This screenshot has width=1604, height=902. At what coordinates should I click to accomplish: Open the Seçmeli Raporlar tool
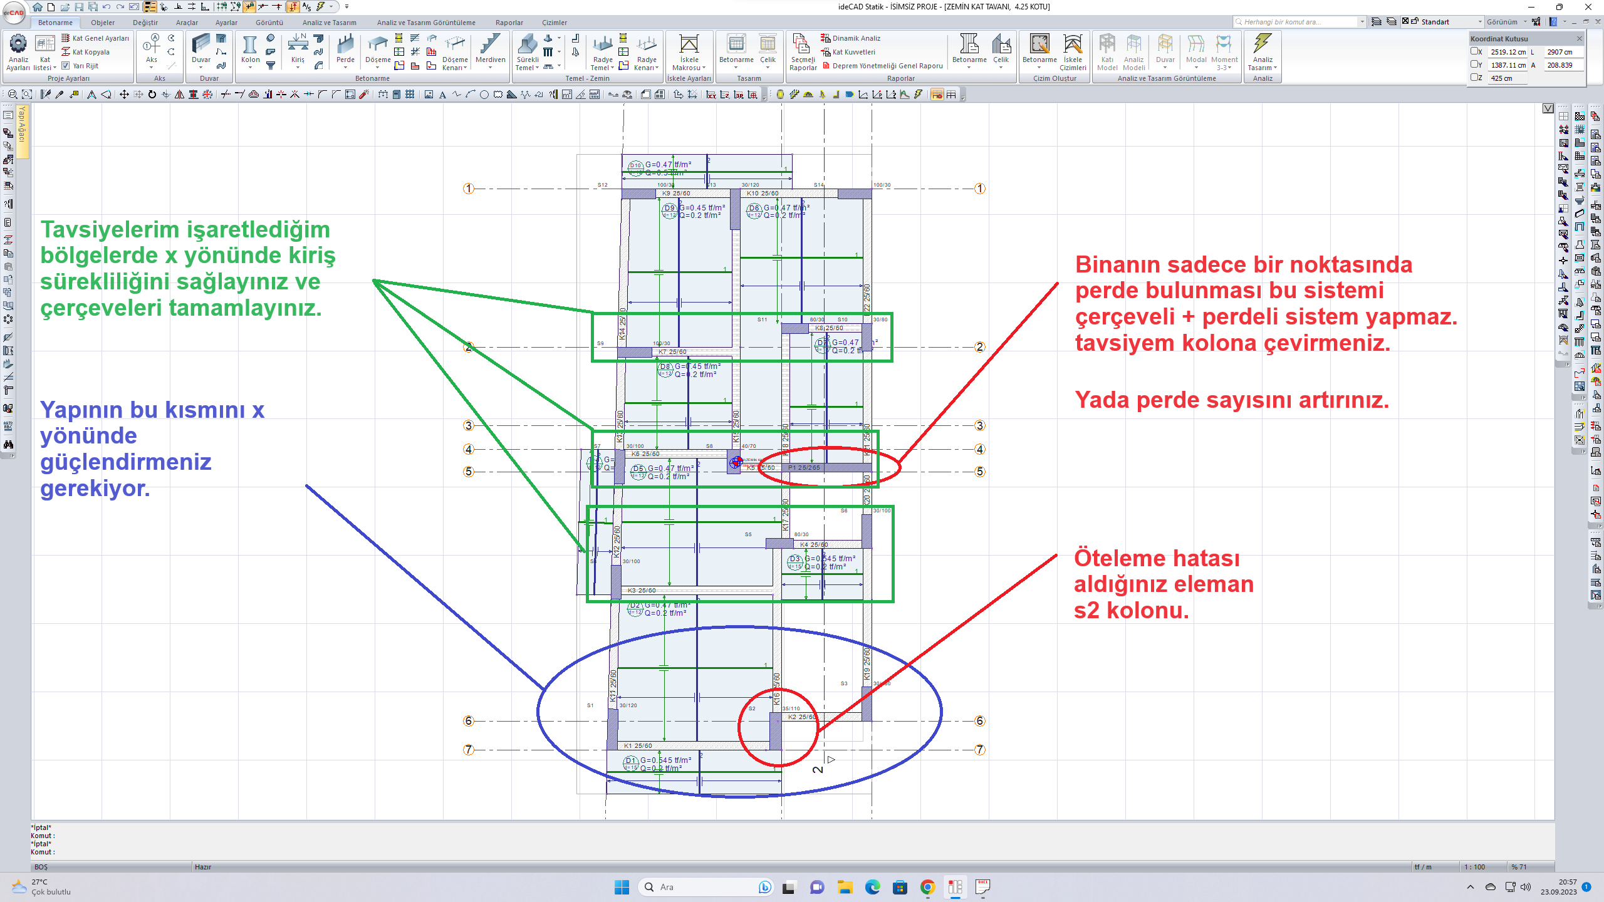pyautogui.click(x=803, y=53)
